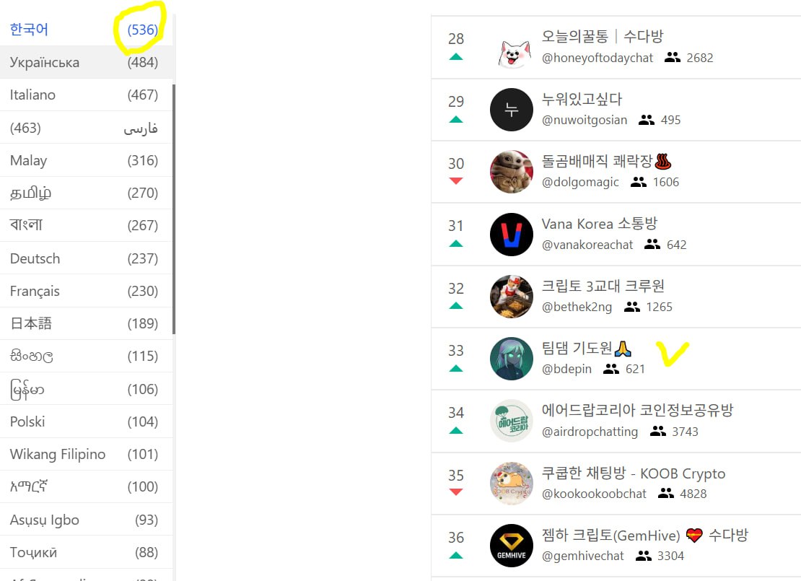Select Українська in the language list
The image size is (801, 581).
click(x=86, y=62)
